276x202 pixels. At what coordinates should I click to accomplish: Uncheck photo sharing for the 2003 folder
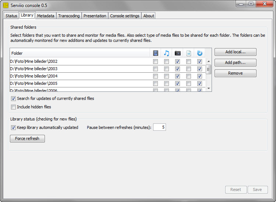click(x=177, y=69)
